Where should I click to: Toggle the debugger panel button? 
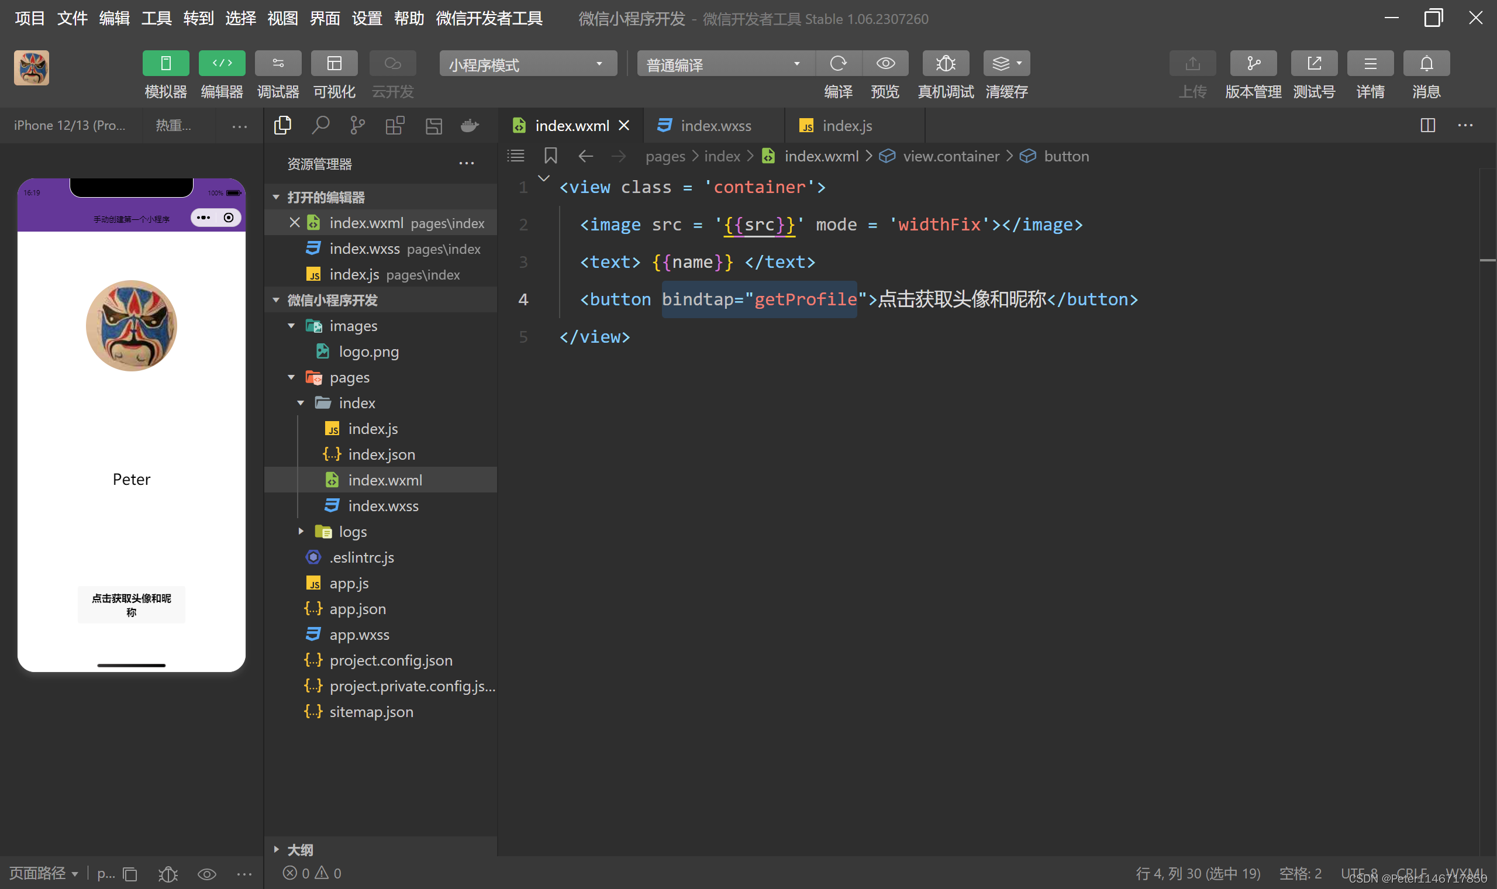(x=278, y=64)
